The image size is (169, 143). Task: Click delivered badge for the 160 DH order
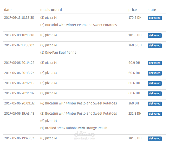[x=155, y=104]
